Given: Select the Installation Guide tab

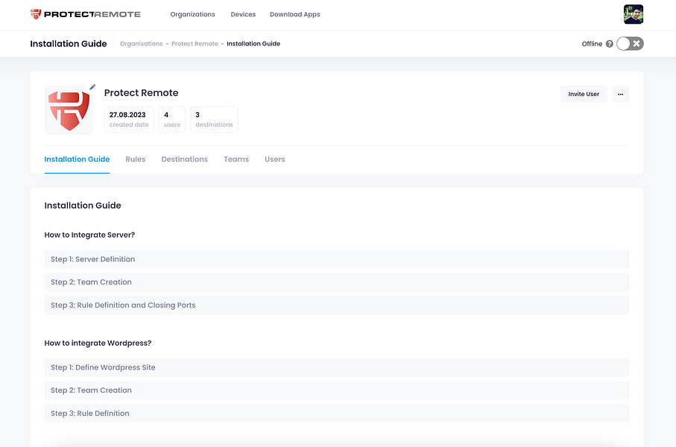Looking at the screenshot, I should click(x=78, y=159).
